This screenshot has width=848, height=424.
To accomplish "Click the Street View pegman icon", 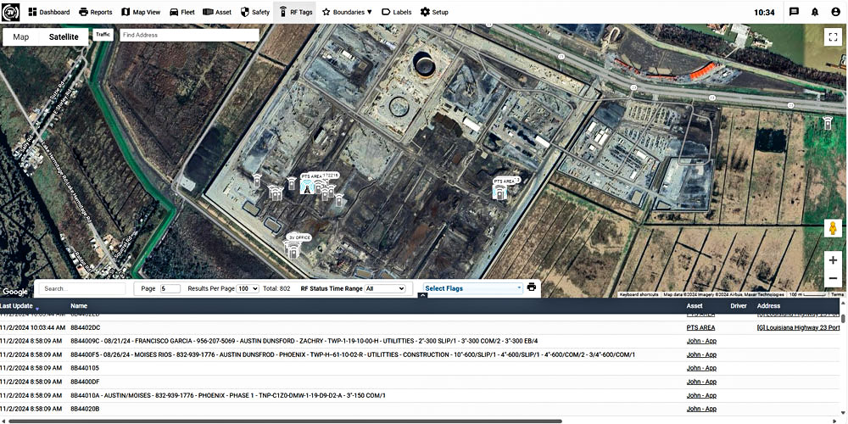I will (x=833, y=227).
